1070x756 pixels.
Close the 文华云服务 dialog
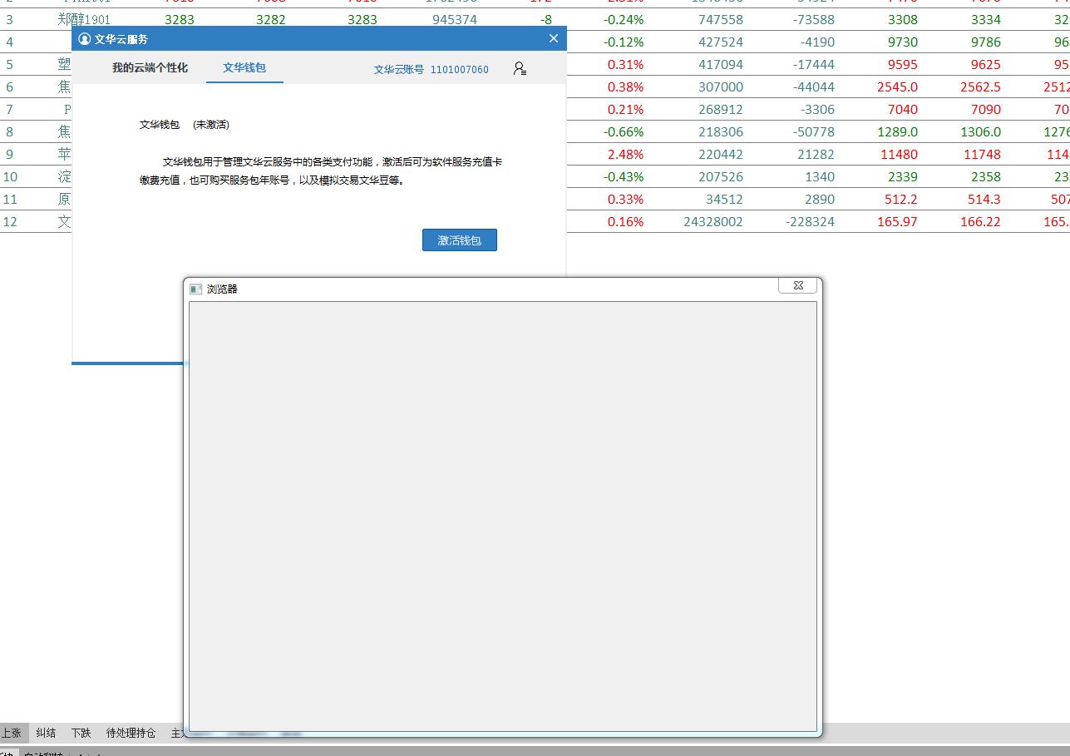pos(554,38)
